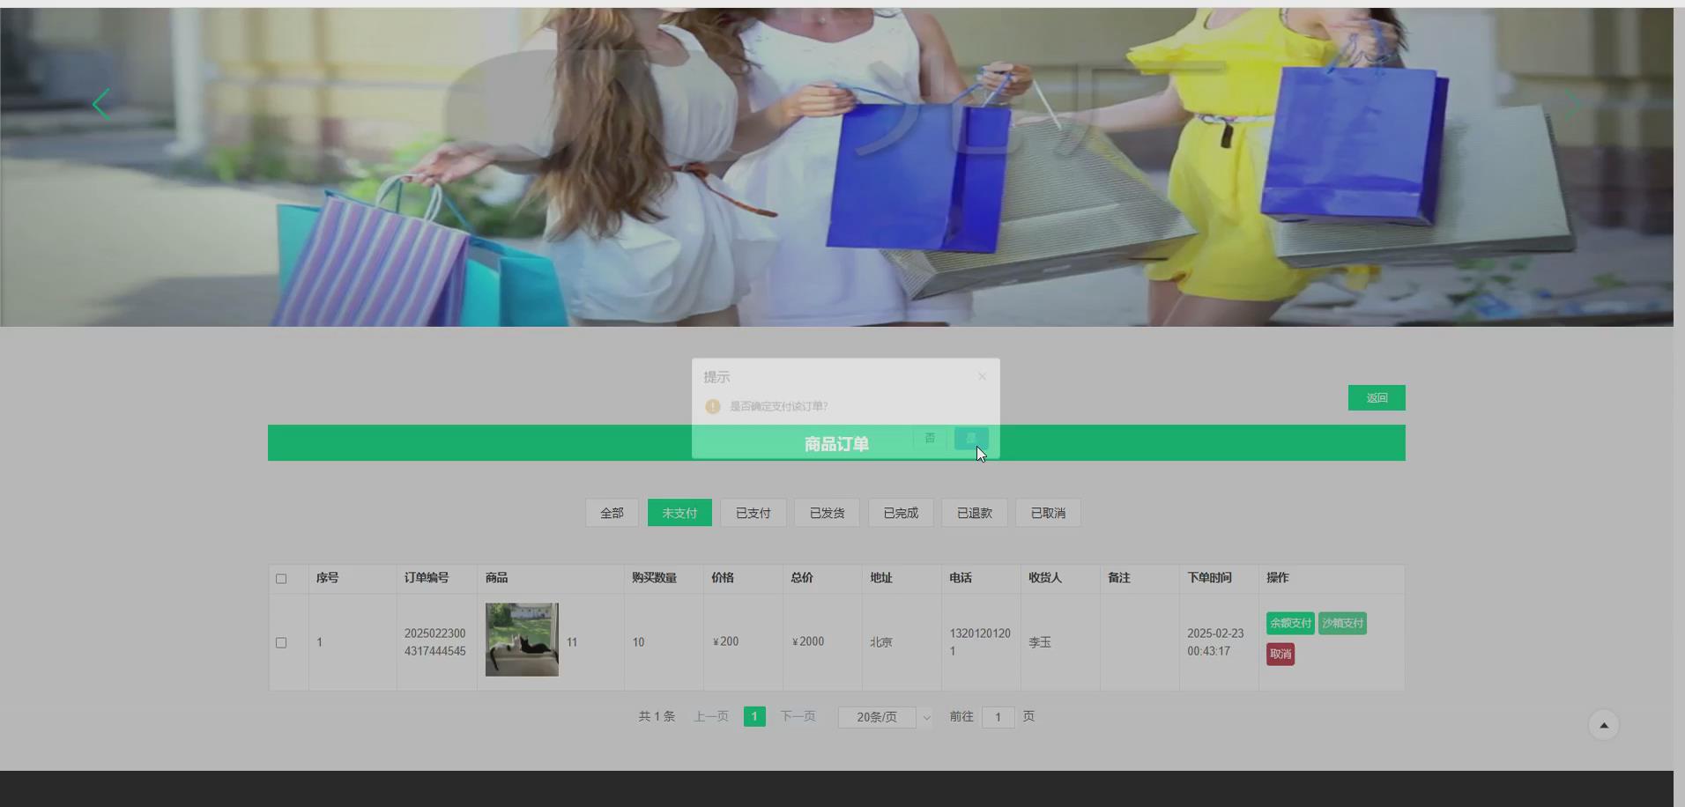
Task: Open the 已发货 orders tab
Action: (827, 513)
